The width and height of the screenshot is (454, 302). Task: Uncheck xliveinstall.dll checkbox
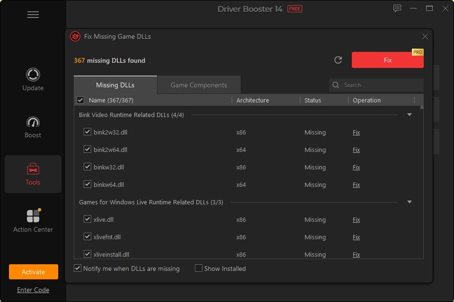(87, 254)
